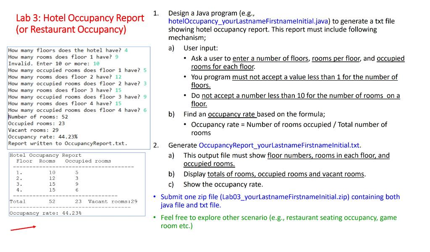Click 'Invalid. Enter 10 or more' console line
Screen dimensions: 430x252
[x=54, y=63]
